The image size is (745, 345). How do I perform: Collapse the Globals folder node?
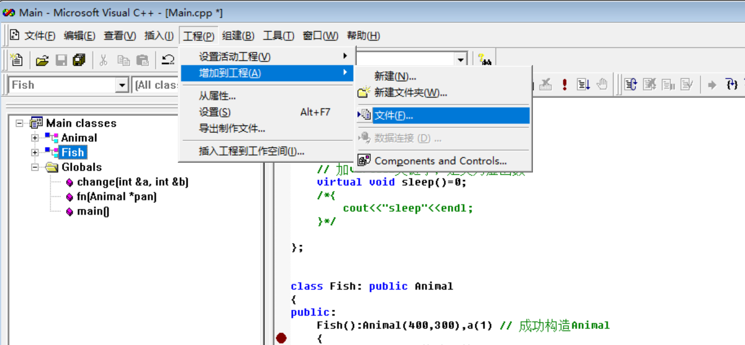click(x=35, y=167)
